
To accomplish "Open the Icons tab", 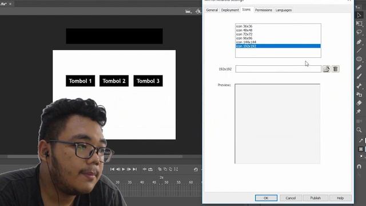I will pyautogui.click(x=246, y=10).
